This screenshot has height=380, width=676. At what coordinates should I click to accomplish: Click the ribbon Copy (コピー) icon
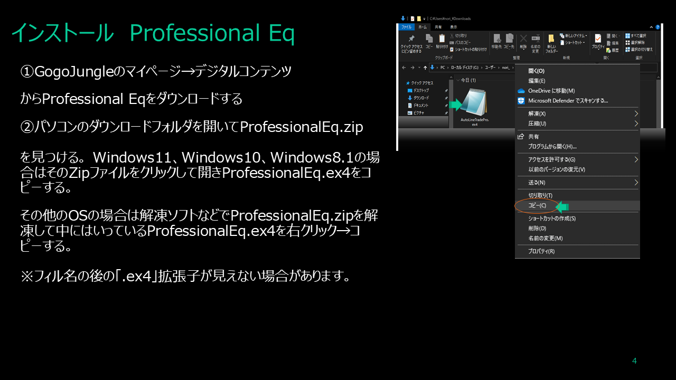429,39
